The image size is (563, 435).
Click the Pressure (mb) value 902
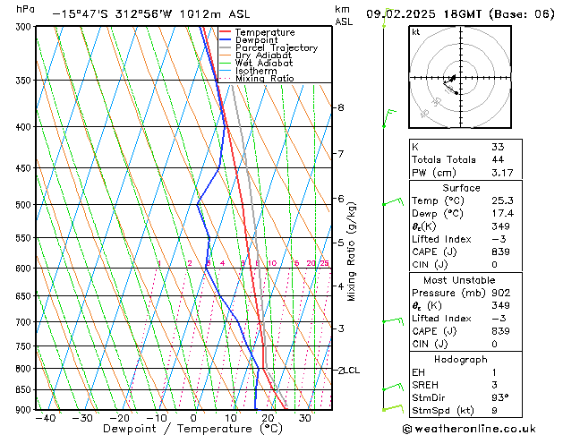pyautogui.click(x=500, y=293)
